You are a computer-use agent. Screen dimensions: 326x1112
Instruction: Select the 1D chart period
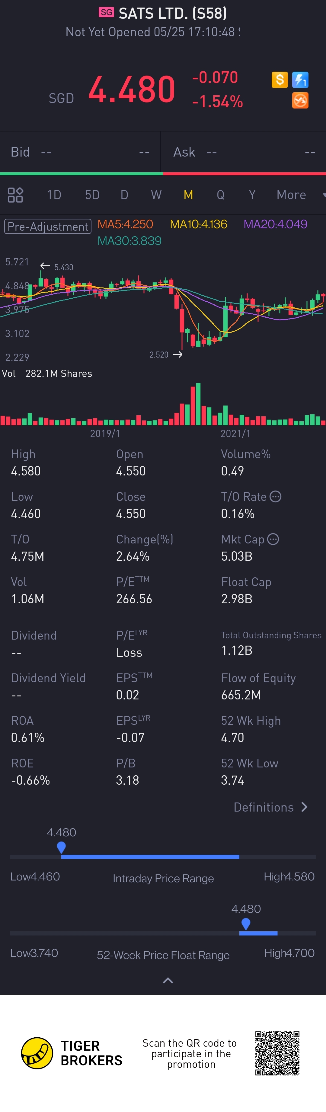54,195
